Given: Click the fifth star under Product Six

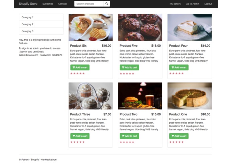Looking at the screenshot, I should click(x=83, y=73).
